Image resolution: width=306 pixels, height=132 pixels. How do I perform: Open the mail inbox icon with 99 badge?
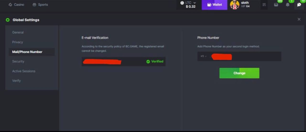pos(276,5)
